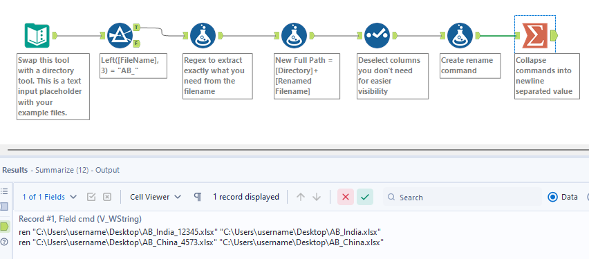589x259 pixels.
Task: Click 'Deselect columns you don't need' annotation
Action: click(393, 76)
